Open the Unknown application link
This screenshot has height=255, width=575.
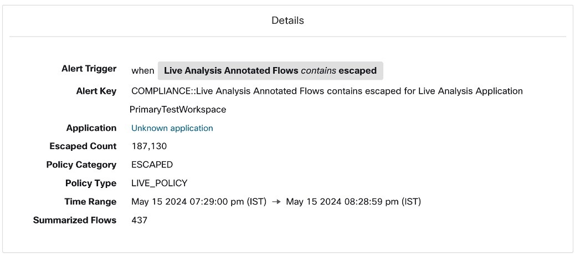point(172,128)
